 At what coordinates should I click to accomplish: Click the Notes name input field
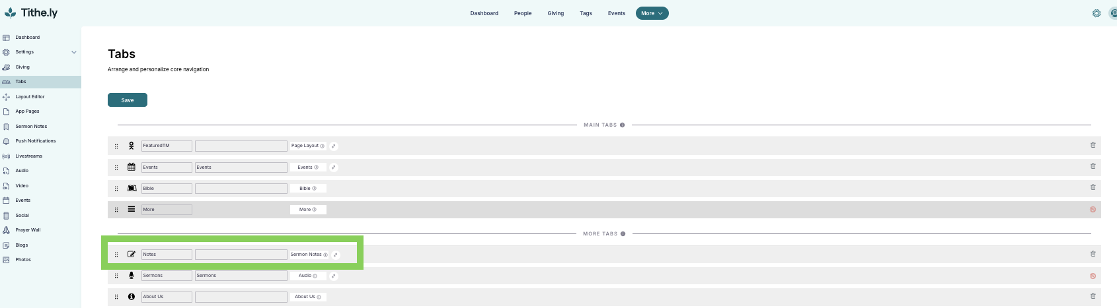[167, 255]
